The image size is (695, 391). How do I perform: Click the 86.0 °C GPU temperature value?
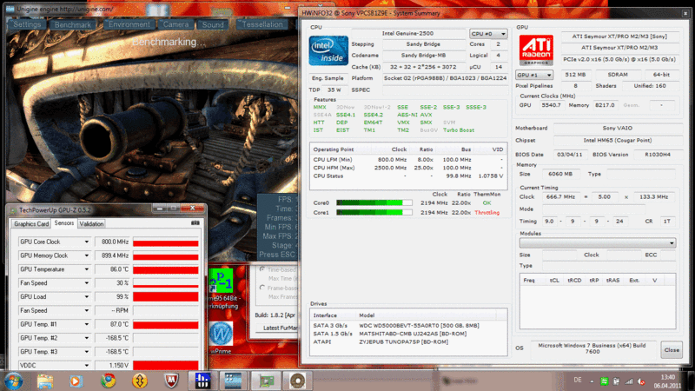pyautogui.click(x=112, y=269)
